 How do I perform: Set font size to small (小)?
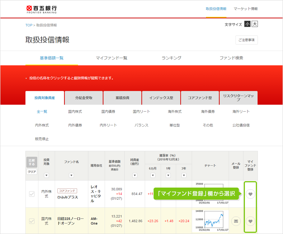(247, 24)
